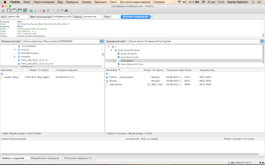Click the Хост input field
Viewport: 265px width, 165px height.
click(18, 16)
